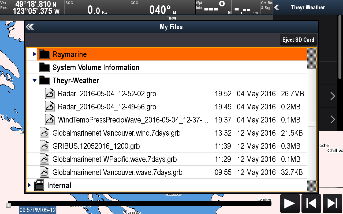
Task: Skip to next weather frame
Action: click(332, 203)
